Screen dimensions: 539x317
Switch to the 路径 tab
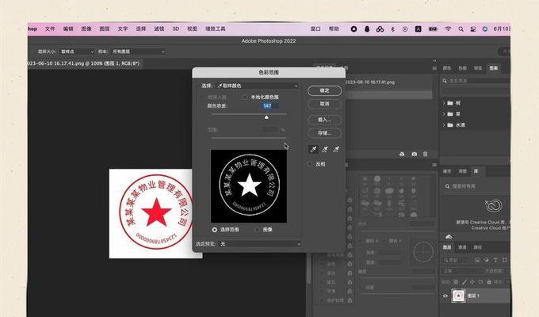point(478,247)
